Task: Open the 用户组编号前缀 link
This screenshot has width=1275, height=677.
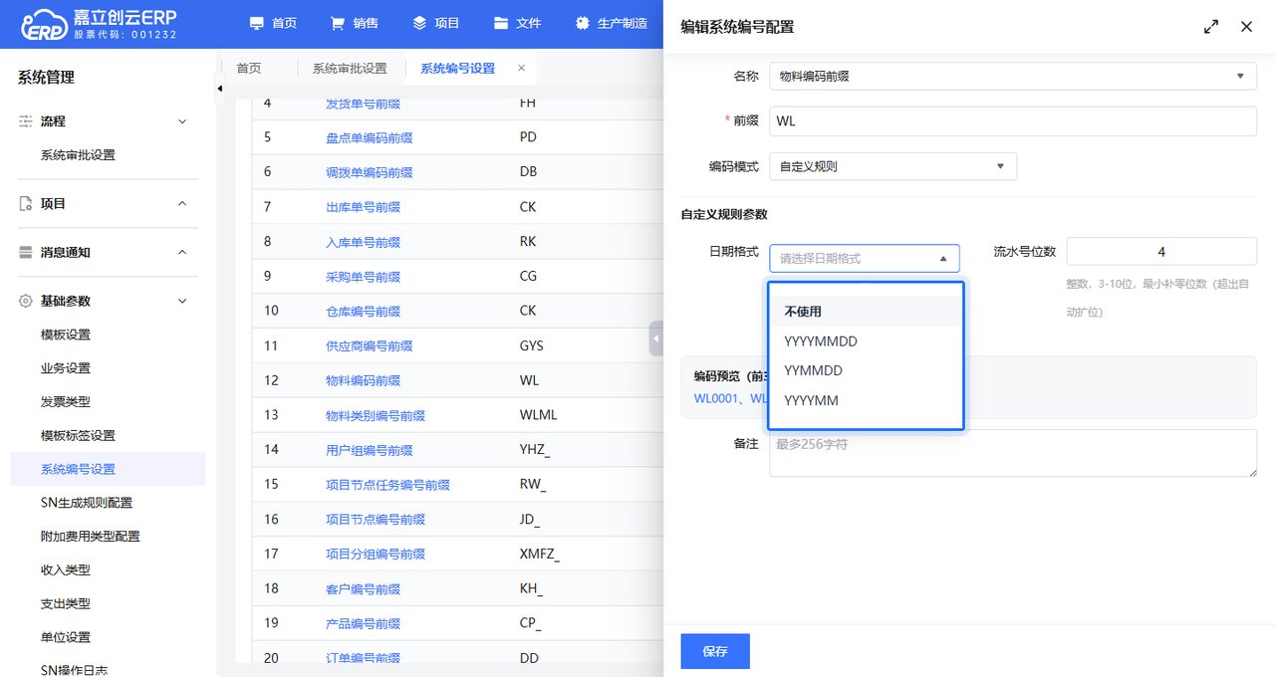Action: click(370, 451)
